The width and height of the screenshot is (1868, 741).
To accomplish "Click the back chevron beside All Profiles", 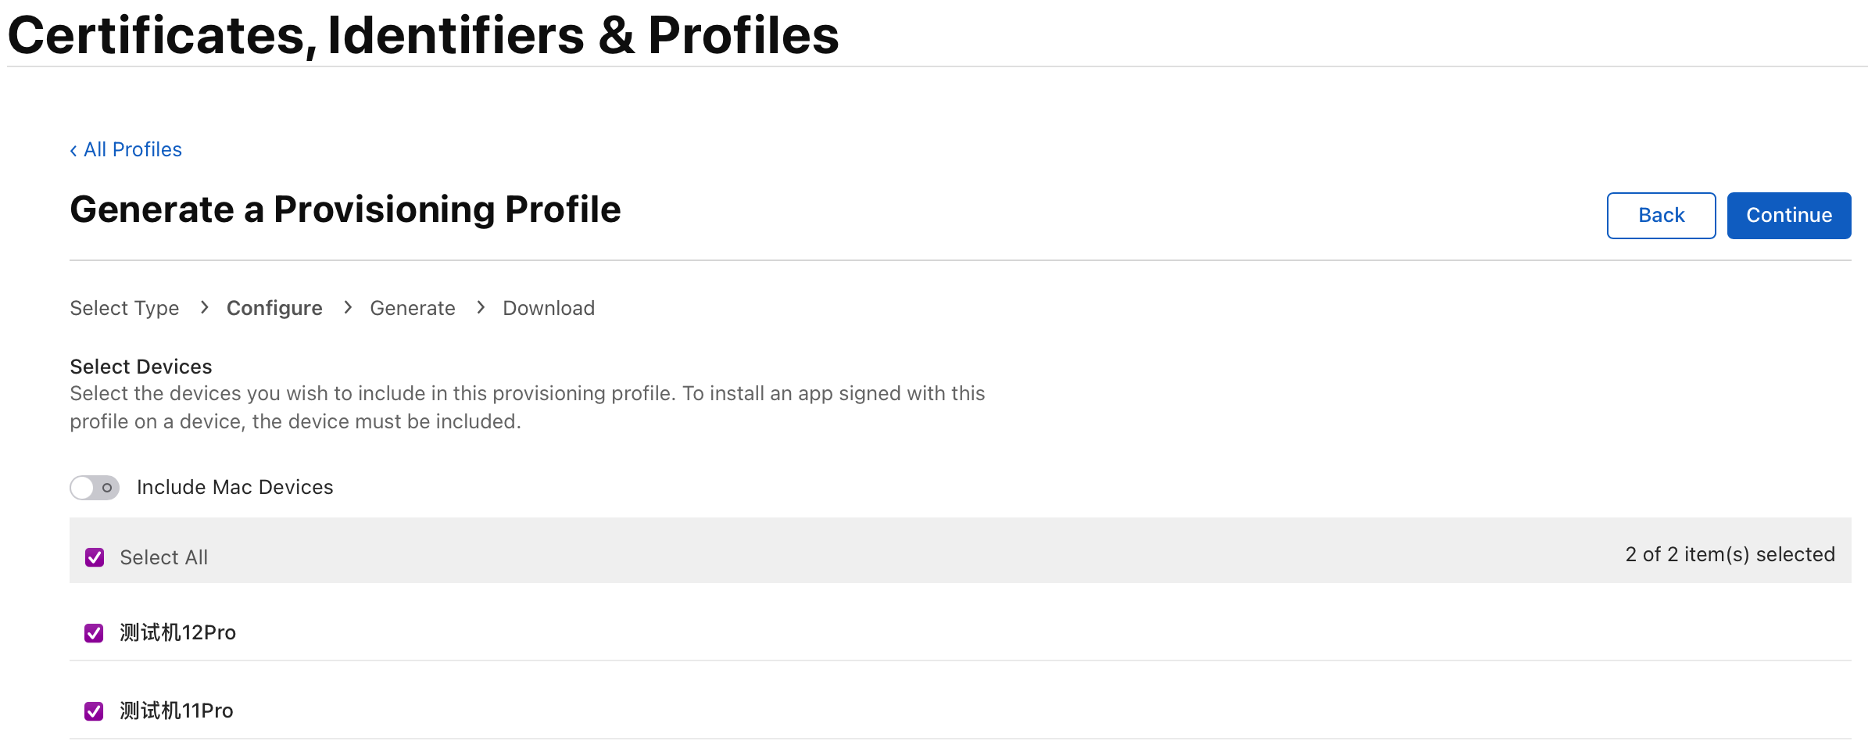I will [x=73, y=150].
